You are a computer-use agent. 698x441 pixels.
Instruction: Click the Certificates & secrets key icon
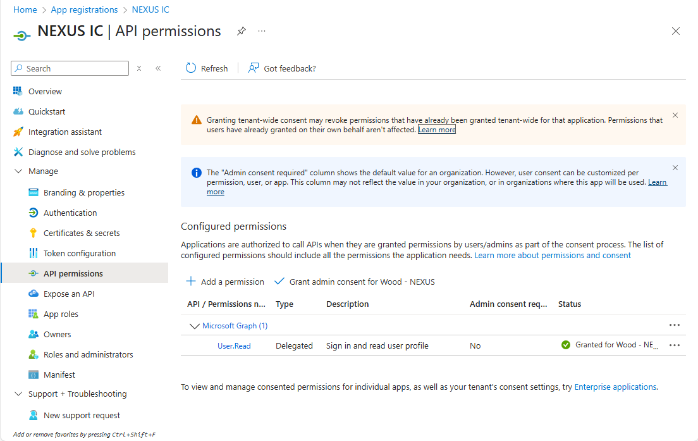34,233
